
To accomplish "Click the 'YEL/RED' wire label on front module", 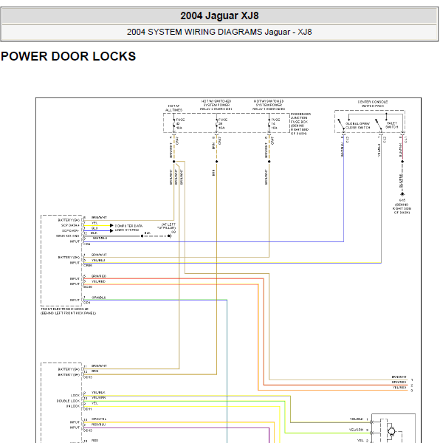I will (98, 281).
